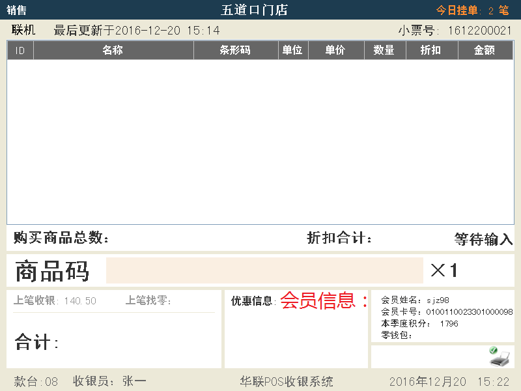Click member name sjz98

(x=438, y=300)
